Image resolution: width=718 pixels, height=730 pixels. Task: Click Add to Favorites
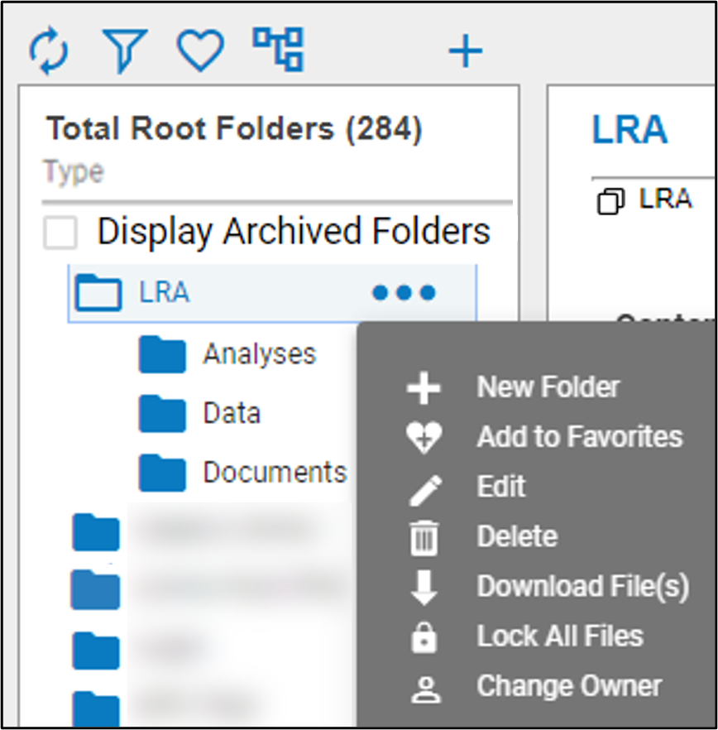[579, 437]
